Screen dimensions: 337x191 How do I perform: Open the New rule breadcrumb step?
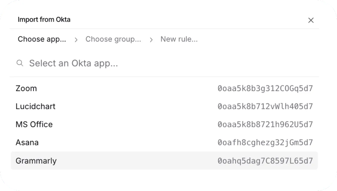point(179,39)
